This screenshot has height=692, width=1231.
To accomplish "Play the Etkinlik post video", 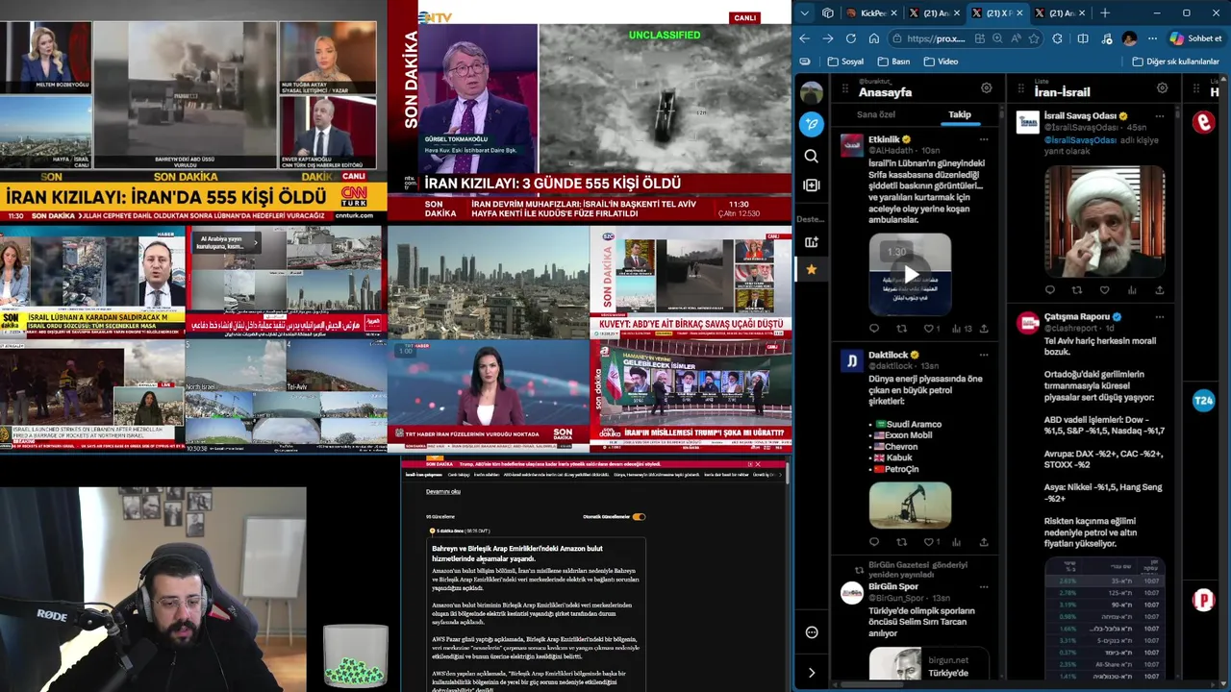I will point(910,275).
